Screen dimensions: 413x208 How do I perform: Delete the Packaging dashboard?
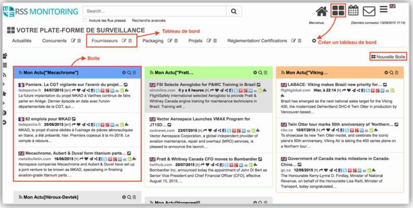tap(176, 41)
